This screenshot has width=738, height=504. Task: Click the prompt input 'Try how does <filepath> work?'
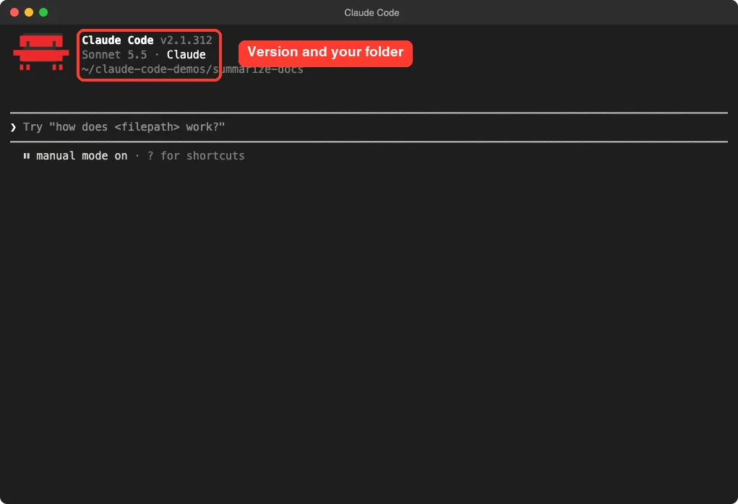(x=369, y=127)
